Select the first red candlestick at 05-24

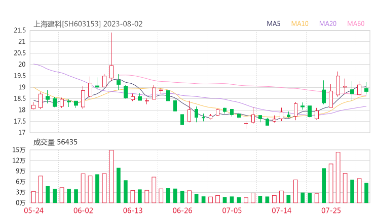click(x=33, y=107)
